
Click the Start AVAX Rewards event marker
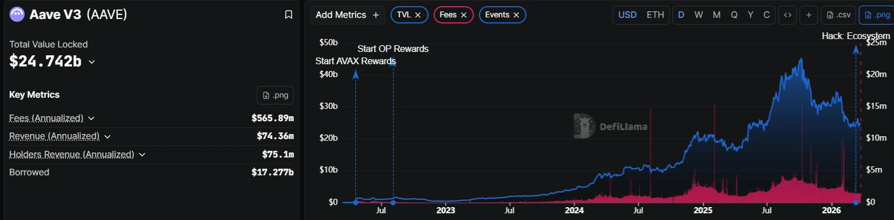(356, 202)
